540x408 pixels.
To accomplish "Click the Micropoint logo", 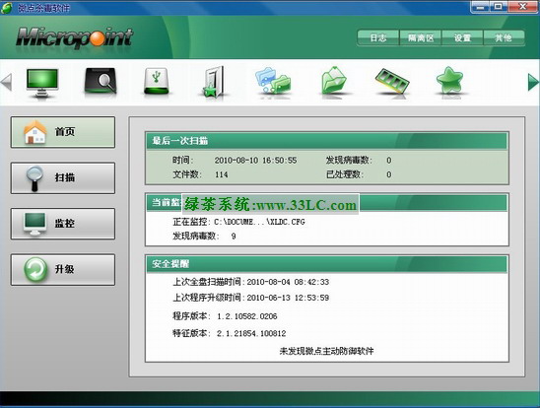I will click(74, 37).
